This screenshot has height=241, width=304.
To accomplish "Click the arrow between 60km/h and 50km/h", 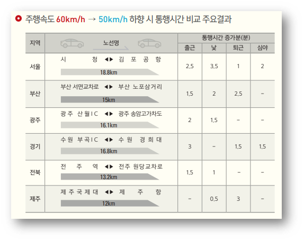I will coord(92,19).
